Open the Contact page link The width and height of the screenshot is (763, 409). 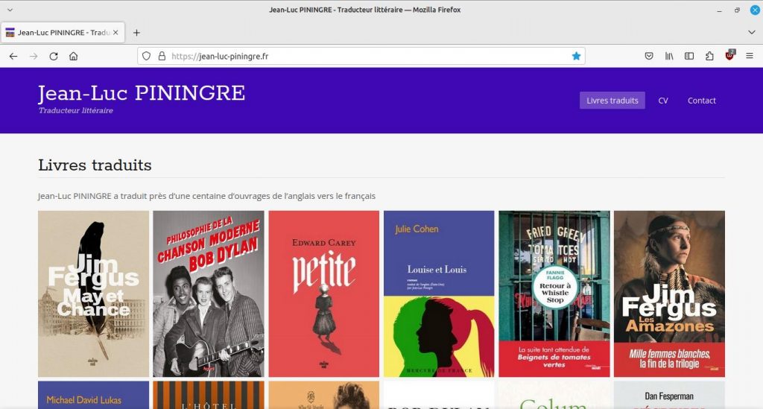pyautogui.click(x=701, y=101)
